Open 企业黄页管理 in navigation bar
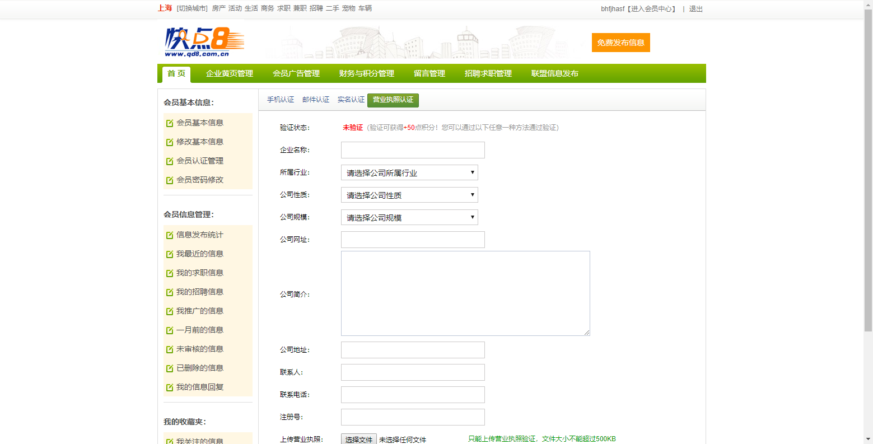 click(x=229, y=73)
